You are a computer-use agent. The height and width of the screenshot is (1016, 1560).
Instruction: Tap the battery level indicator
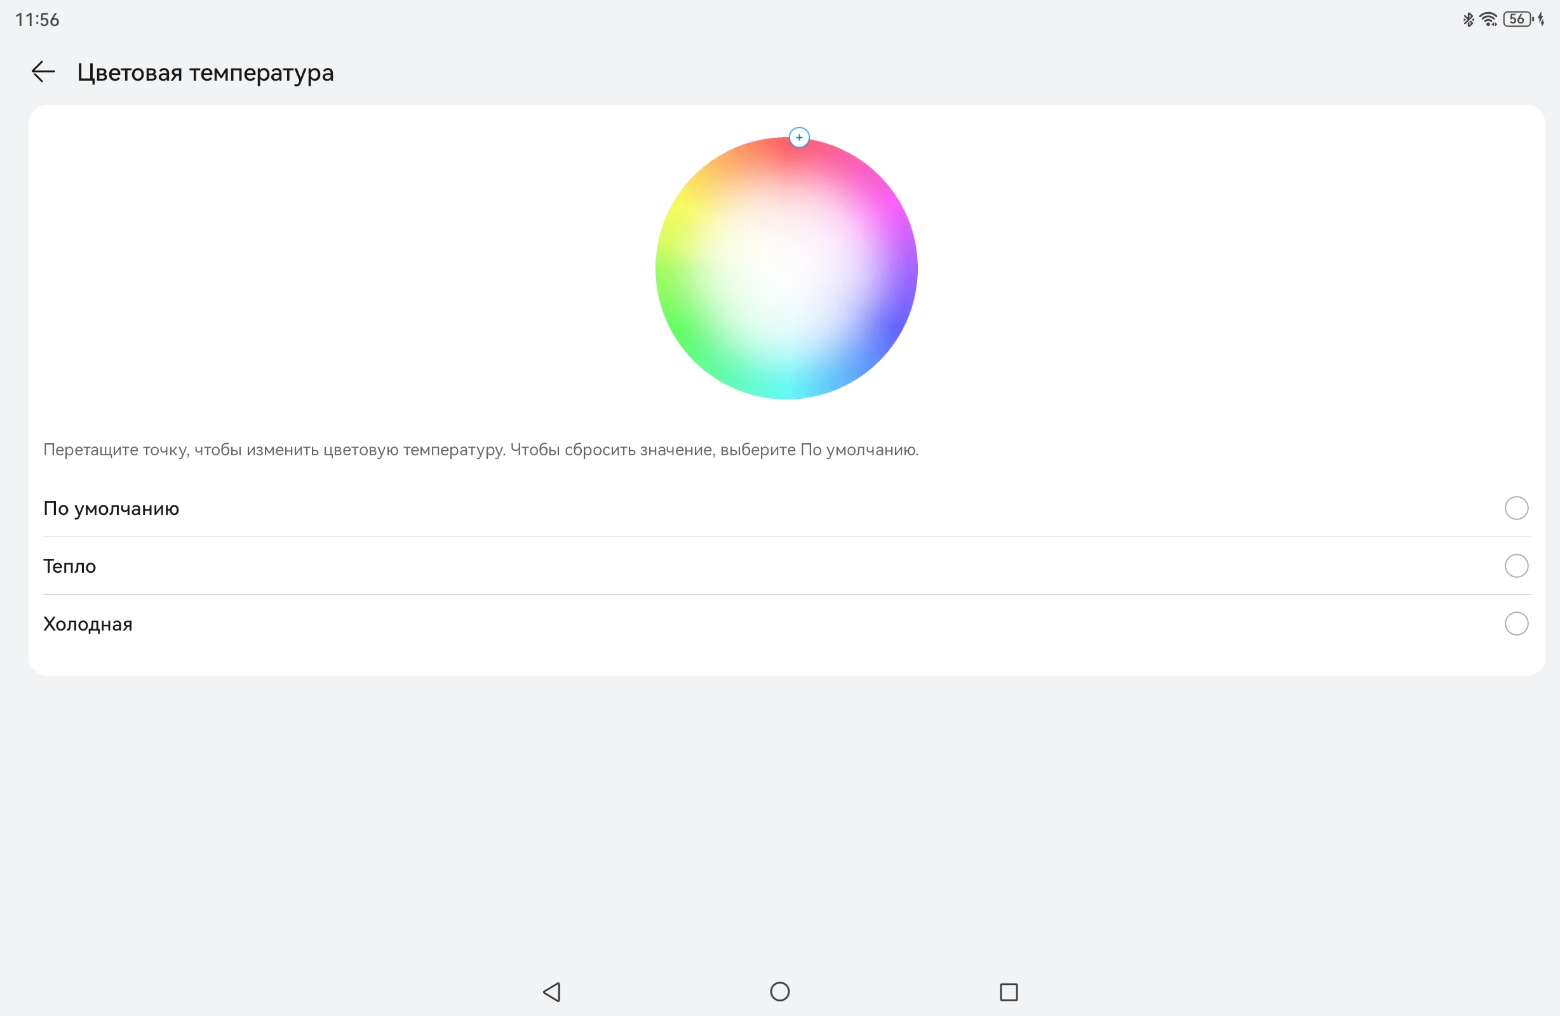tap(1518, 20)
